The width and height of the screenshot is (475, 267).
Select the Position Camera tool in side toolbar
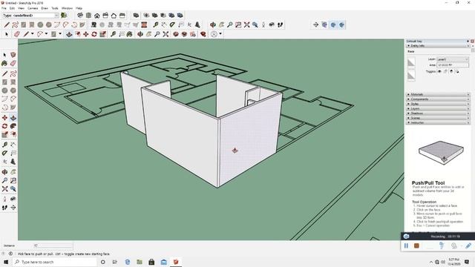coord(4,200)
